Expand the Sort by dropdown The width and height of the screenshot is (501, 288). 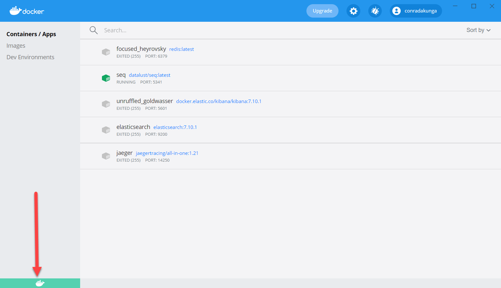click(478, 30)
